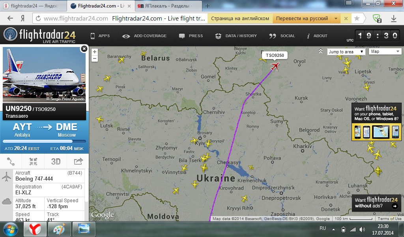The width and height of the screenshot is (404, 237).
Task: Open the PRESS section
Action: 191,36
